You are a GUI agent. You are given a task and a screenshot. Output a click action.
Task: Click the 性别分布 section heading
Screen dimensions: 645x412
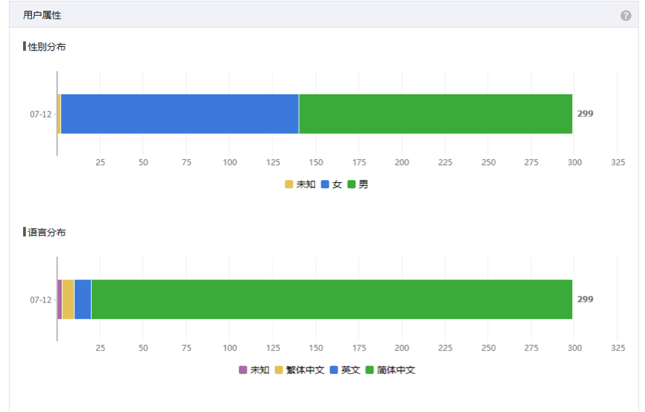pos(45,47)
